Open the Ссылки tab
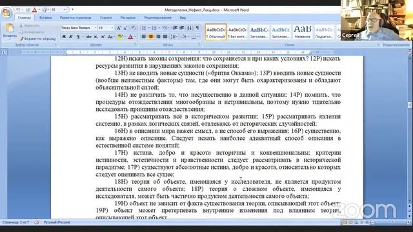The image size is (413, 232). tap(106, 17)
